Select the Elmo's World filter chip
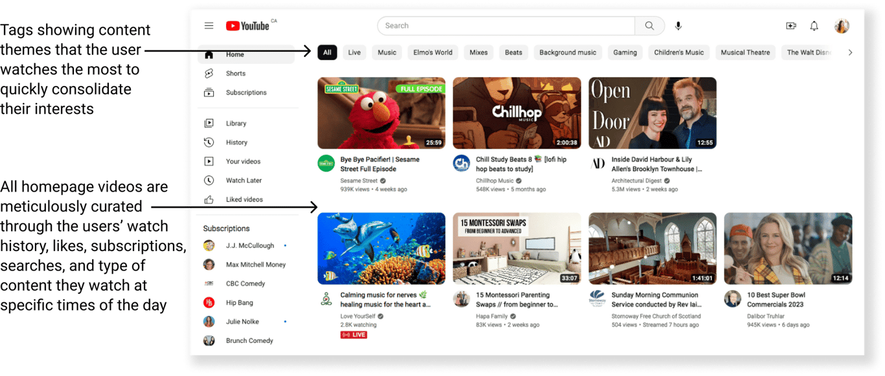 [x=433, y=52]
